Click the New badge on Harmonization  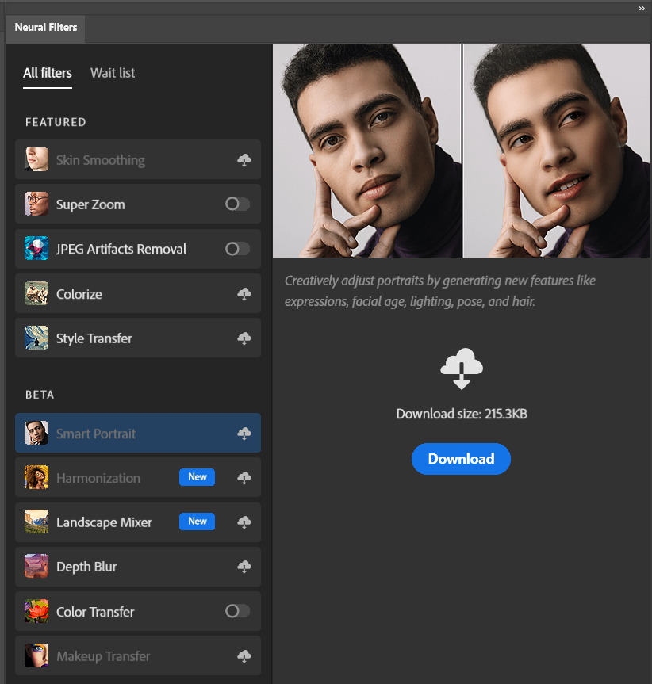point(198,477)
